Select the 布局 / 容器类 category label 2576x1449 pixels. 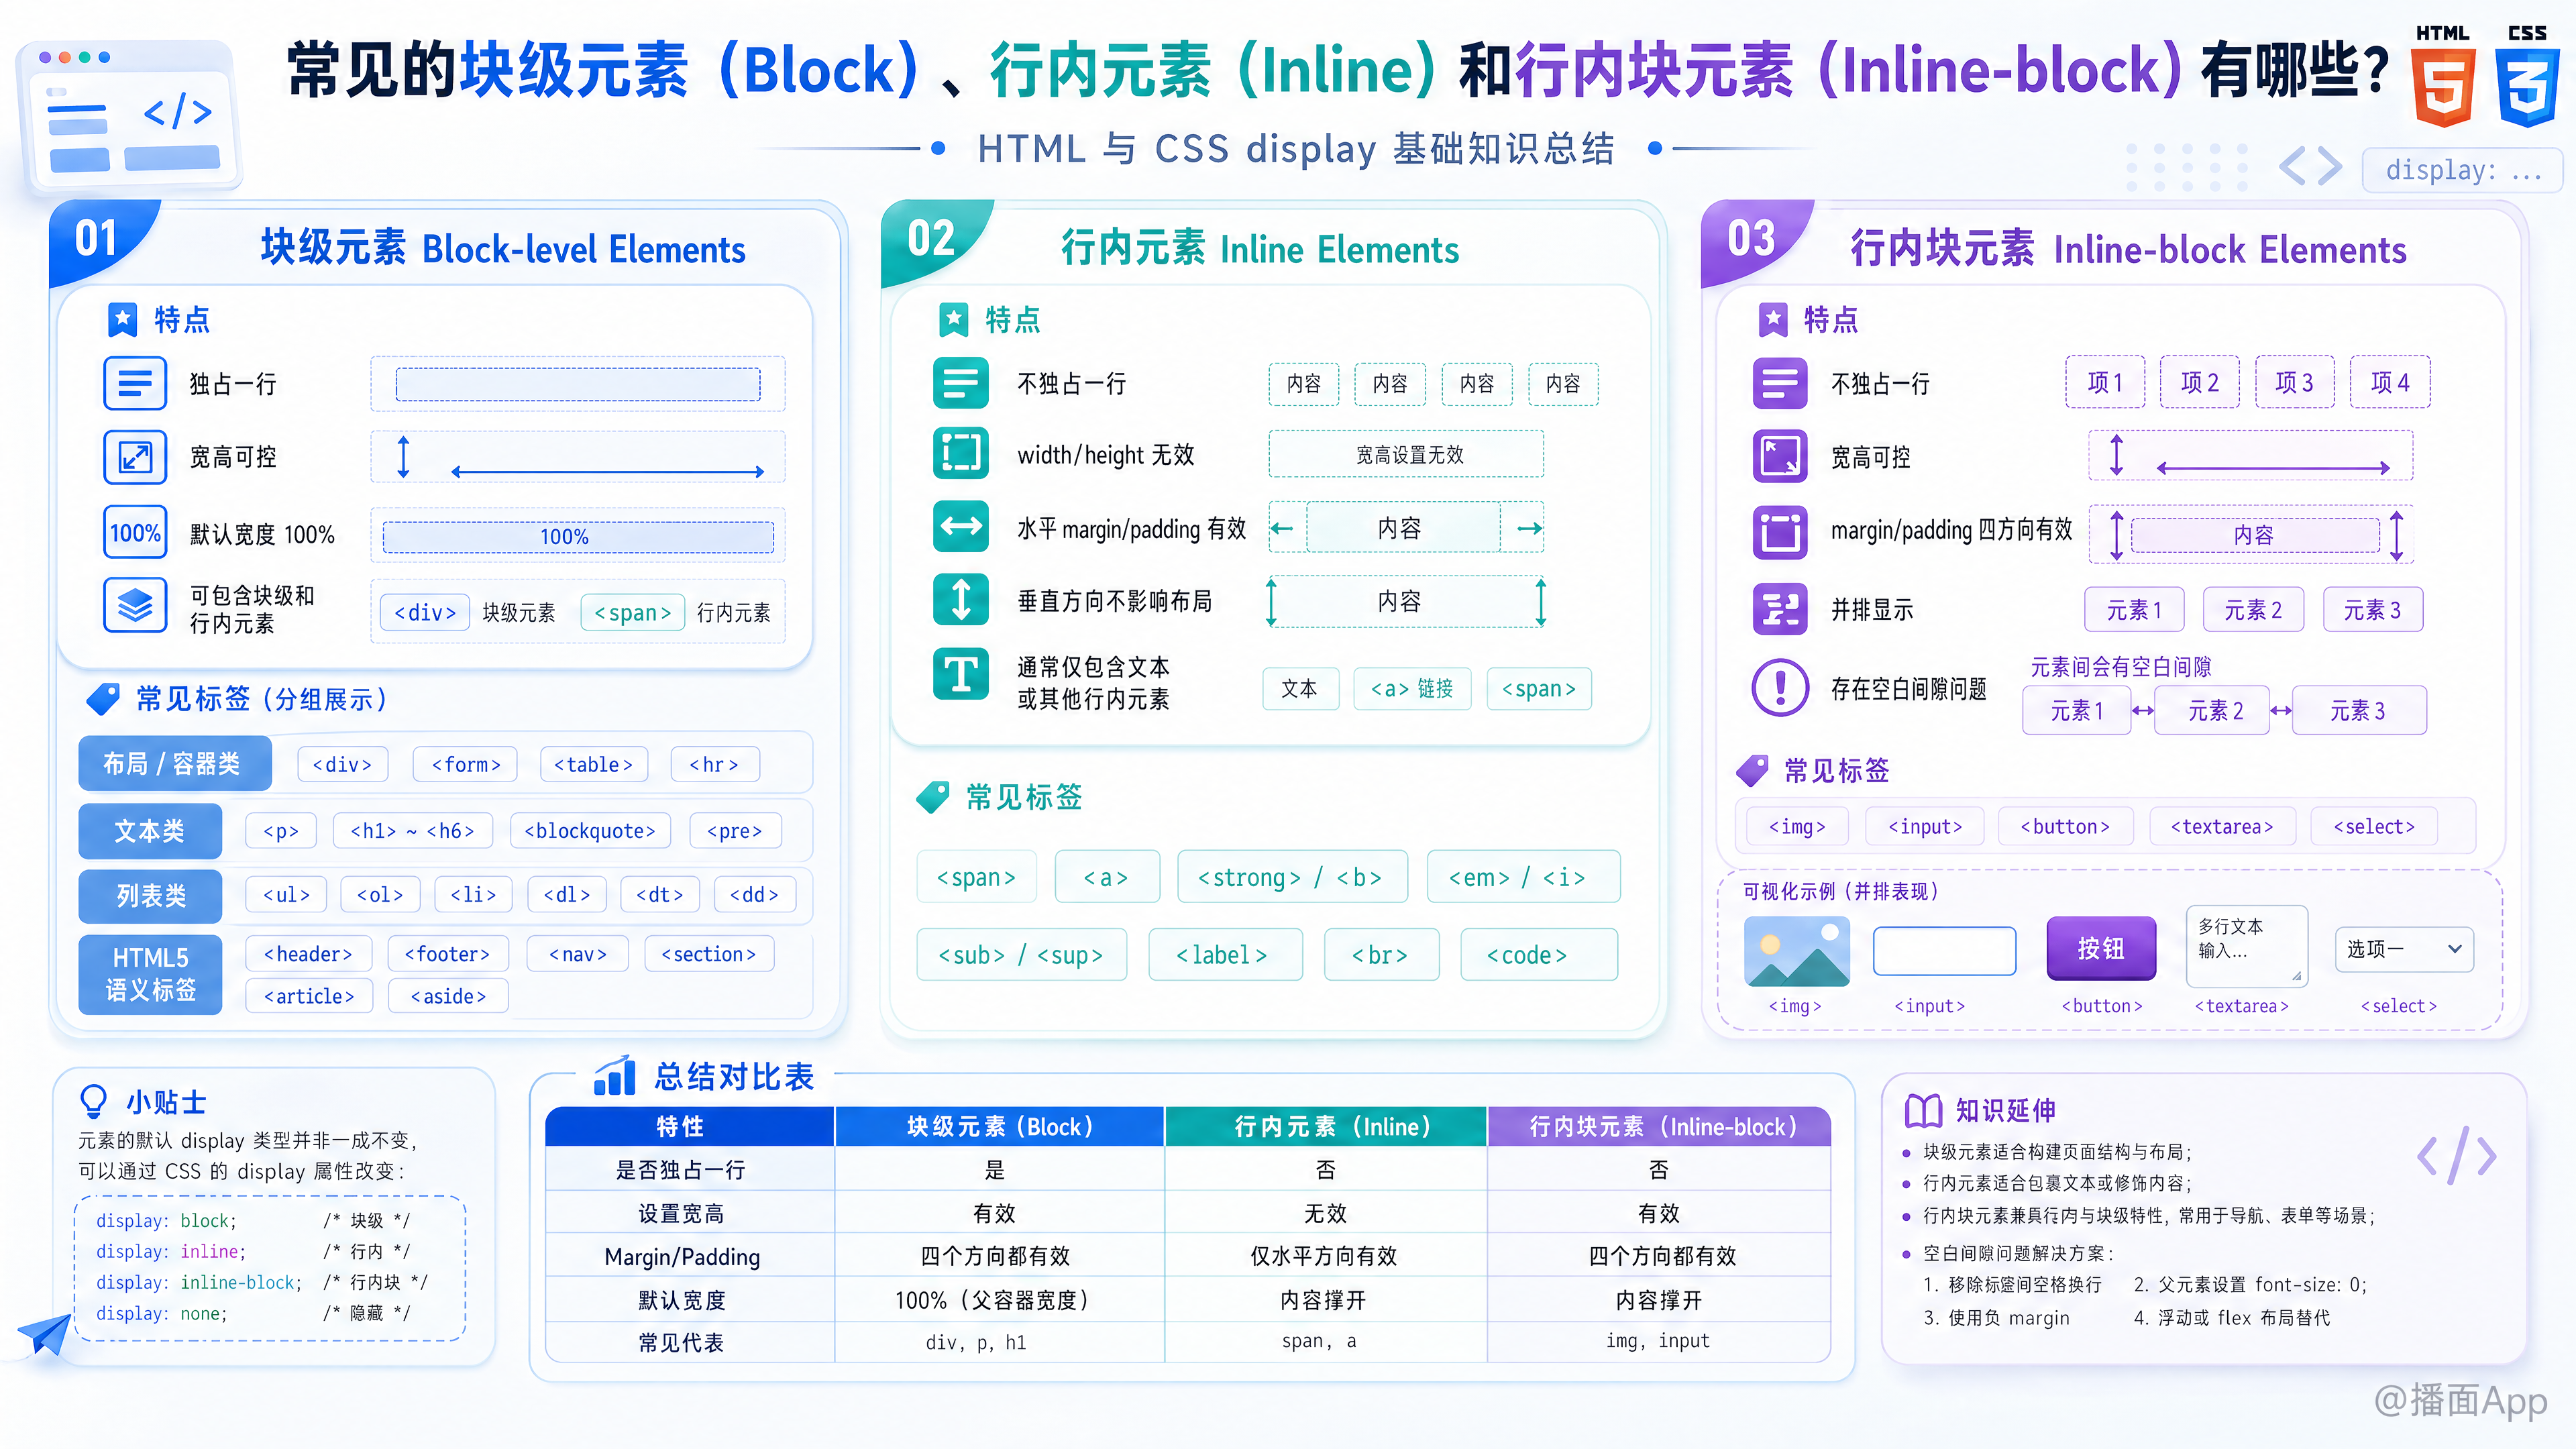click(x=174, y=764)
